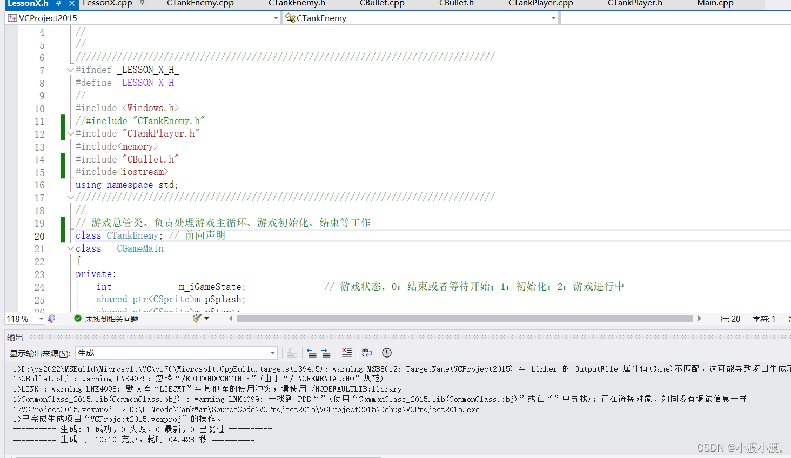Switch to the Main.cpp tab
The width and height of the screenshot is (791, 458).
[714, 4]
